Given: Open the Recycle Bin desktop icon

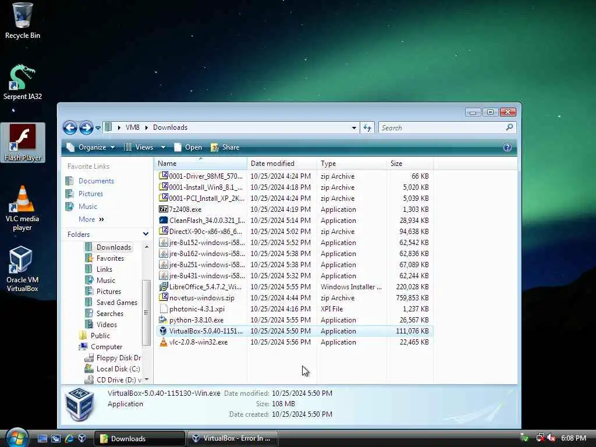Looking at the screenshot, I should [x=23, y=20].
